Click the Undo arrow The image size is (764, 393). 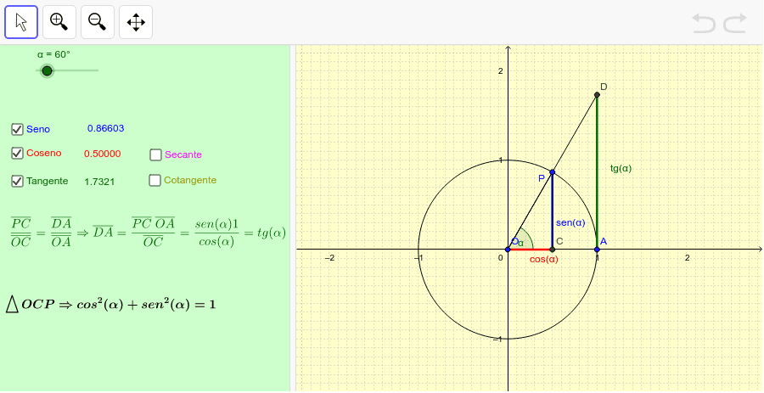click(x=704, y=24)
